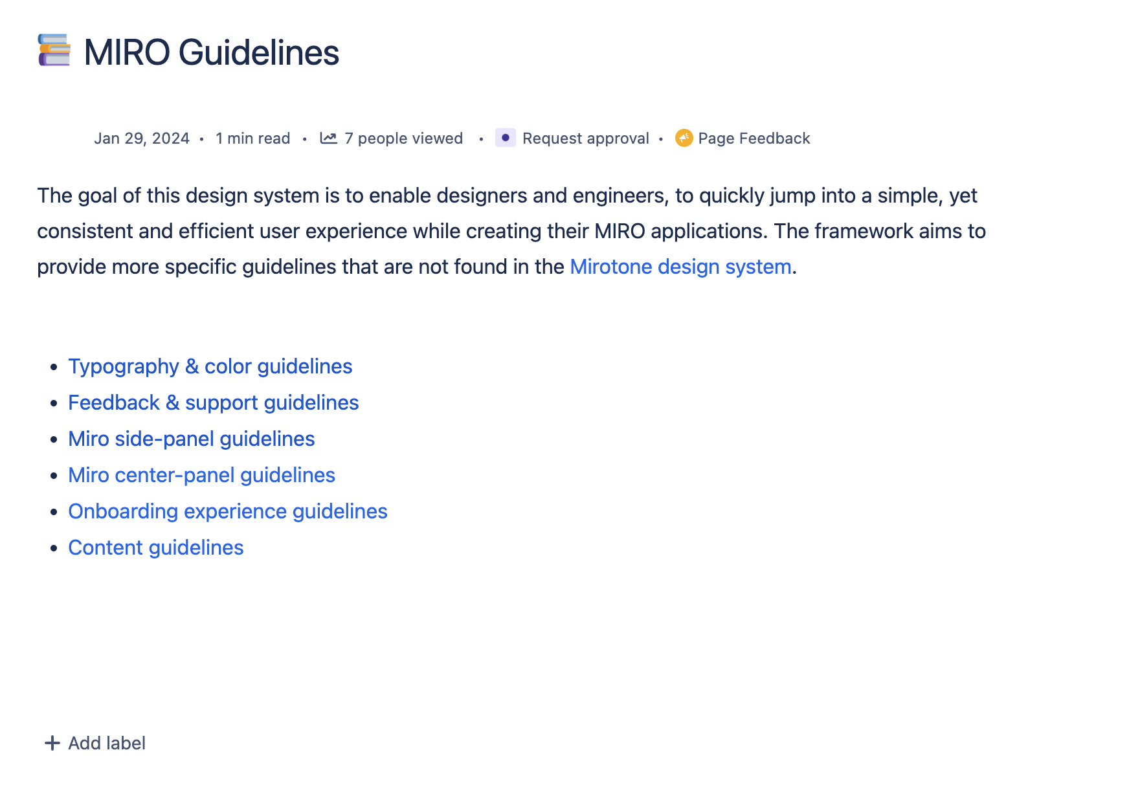Open Miro center-panel guidelines link

click(x=202, y=475)
